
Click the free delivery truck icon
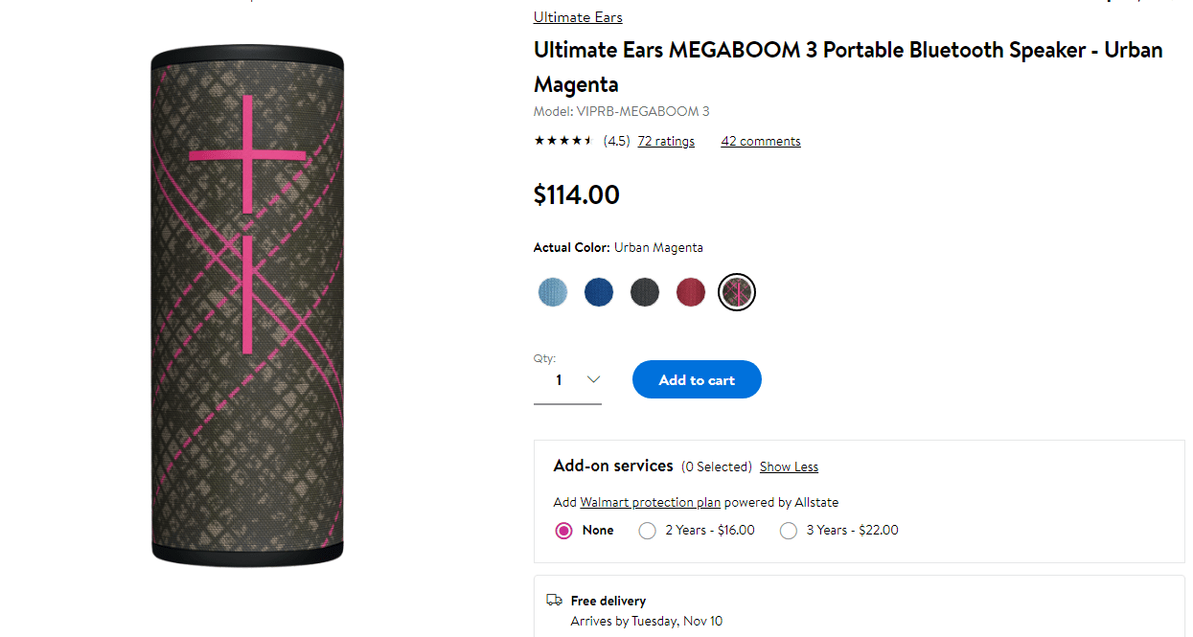click(554, 601)
